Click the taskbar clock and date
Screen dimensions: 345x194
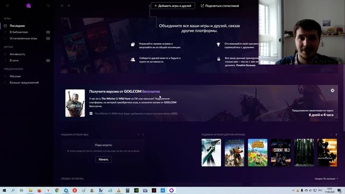(329, 190)
